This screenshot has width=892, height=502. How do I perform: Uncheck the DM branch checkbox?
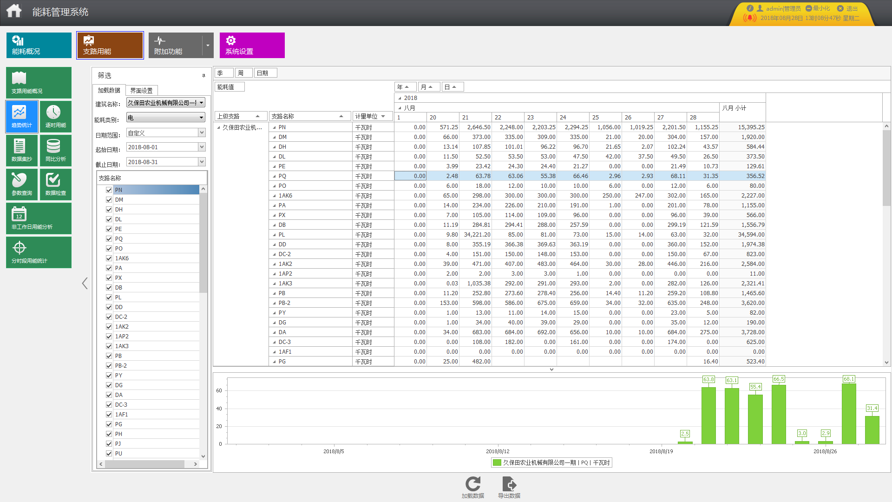(x=109, y=200)
